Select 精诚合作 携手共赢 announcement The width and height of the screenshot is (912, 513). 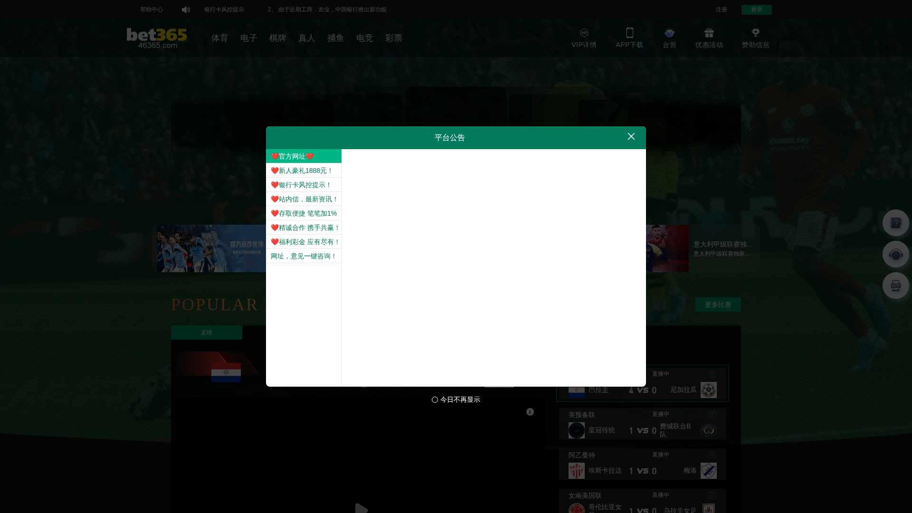304,228
